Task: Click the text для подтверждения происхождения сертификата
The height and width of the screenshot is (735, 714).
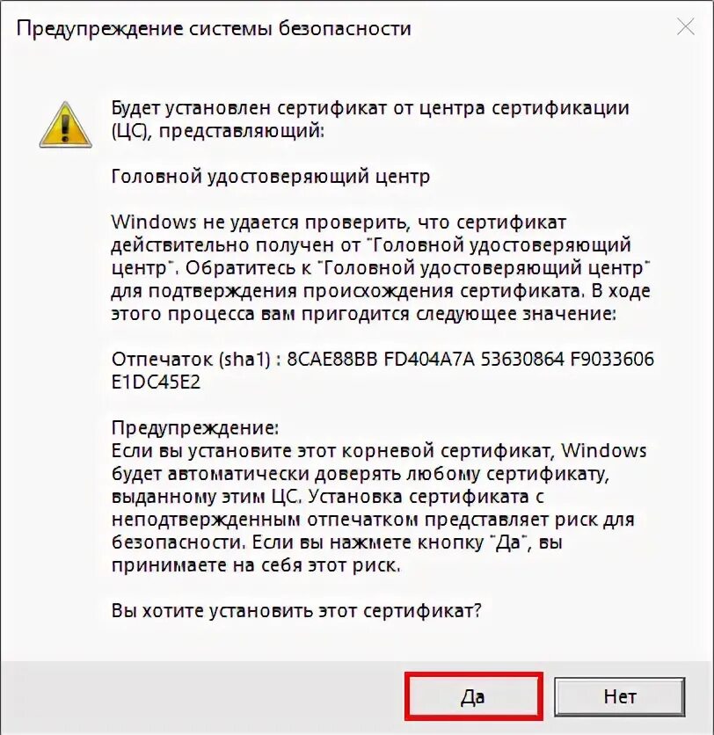Action: (348, 291)
